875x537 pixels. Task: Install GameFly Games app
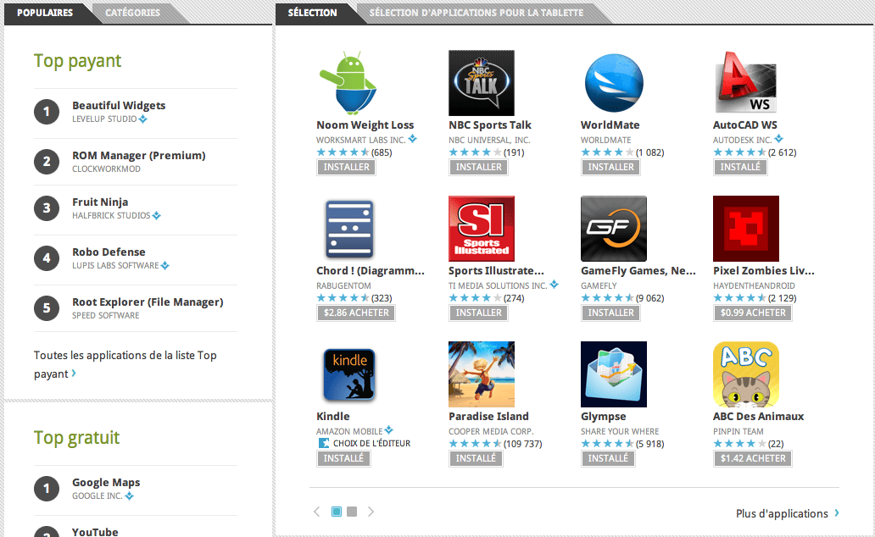point(611,313)
